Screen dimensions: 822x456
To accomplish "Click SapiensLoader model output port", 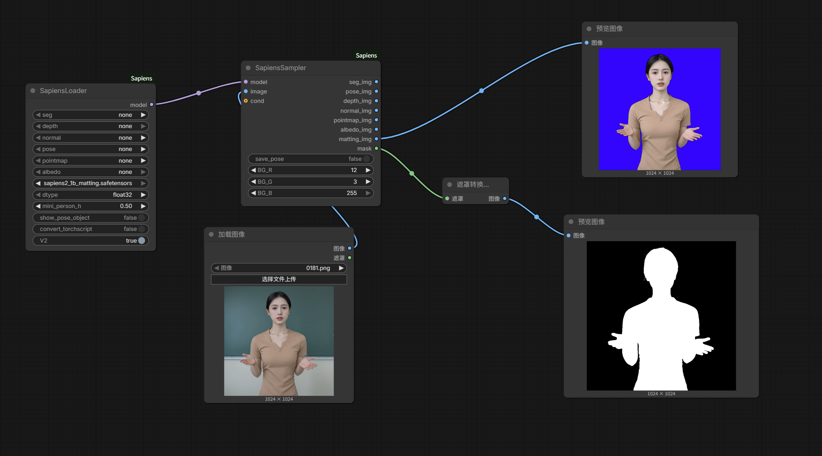I will pos(152,105).
